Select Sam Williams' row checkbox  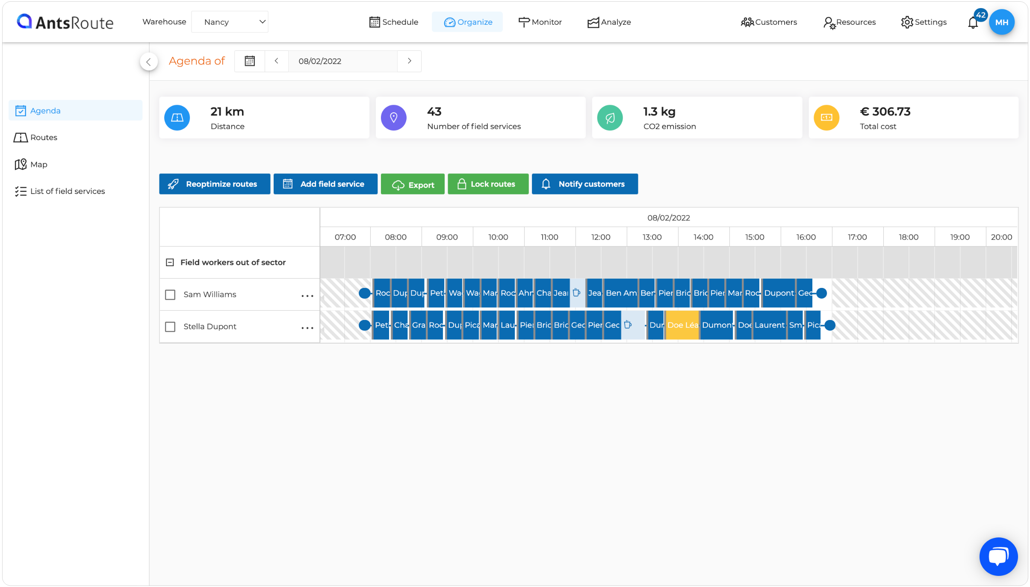pyautogui.click(x=171, y=294)
